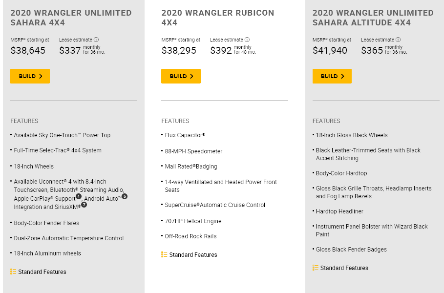The height and width of the screenshot is (293, 444).
Task: Click the $38,645 MSRP price
Action: (28, 50)
